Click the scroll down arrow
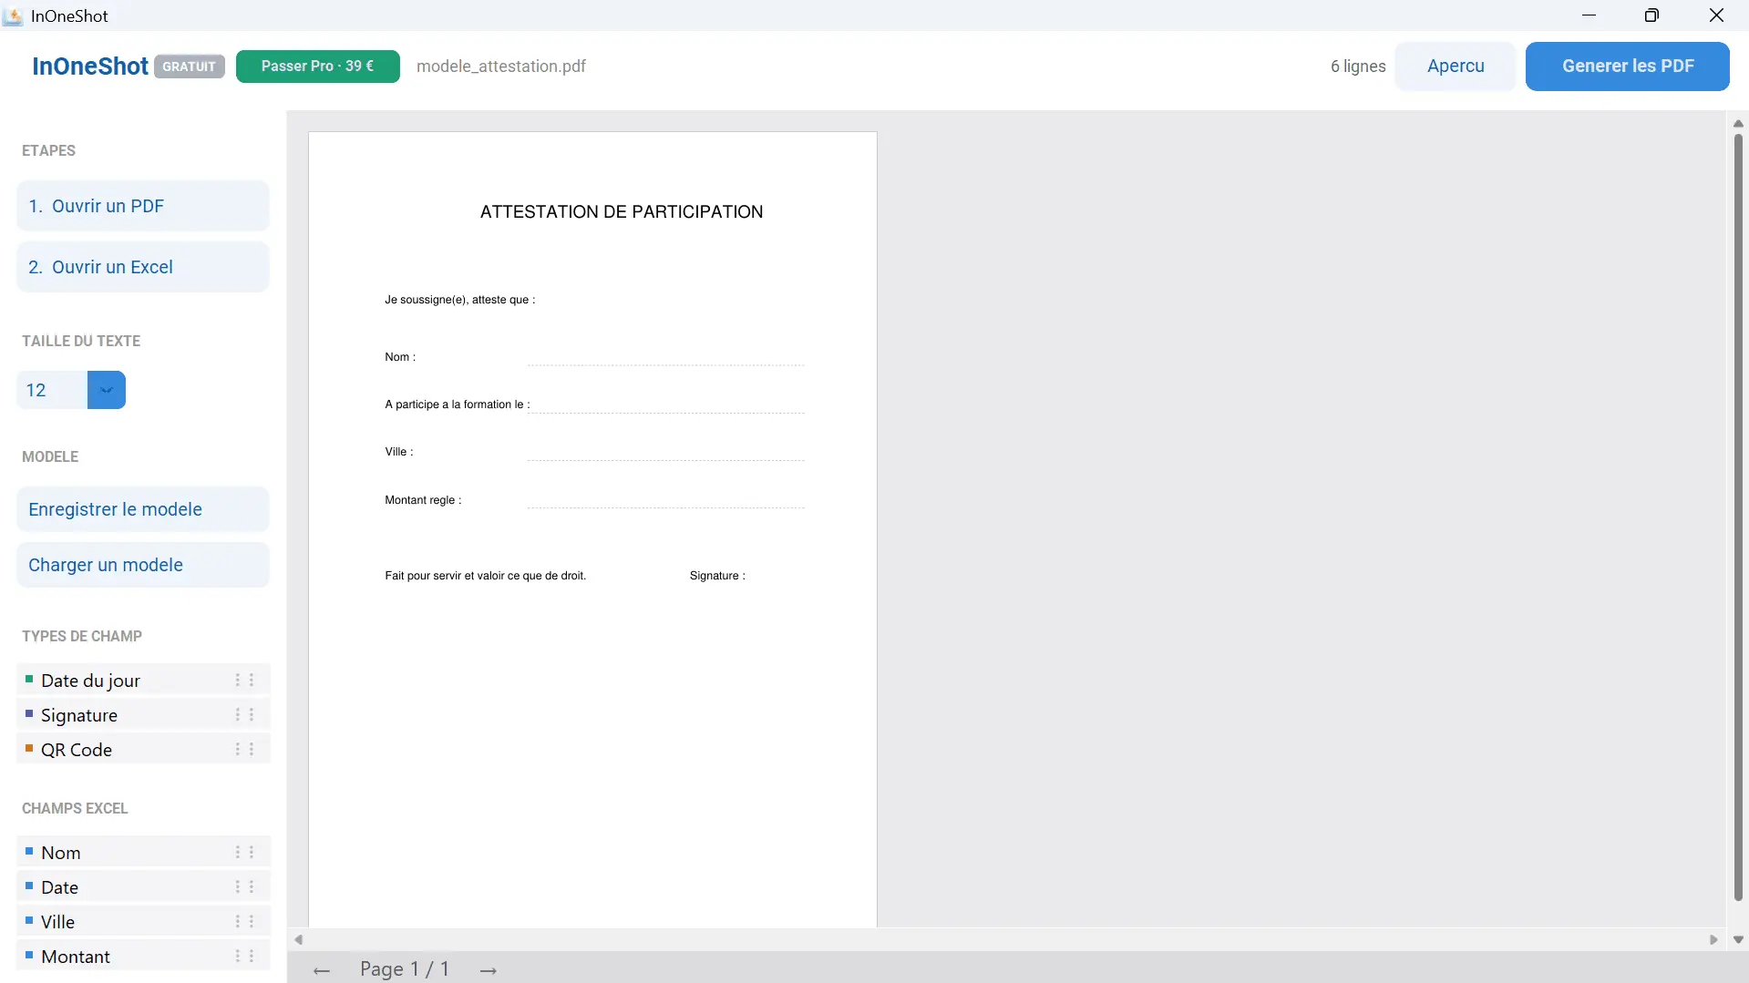The width and height of the screenshot is (1749, 983). (1738, 939)
